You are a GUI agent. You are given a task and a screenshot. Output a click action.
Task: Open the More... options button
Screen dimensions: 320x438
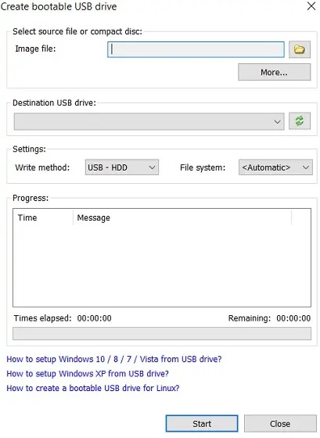pos(274,72)
